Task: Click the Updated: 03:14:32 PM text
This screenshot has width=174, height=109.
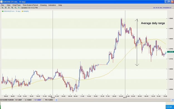Action: tap(29, 8)
